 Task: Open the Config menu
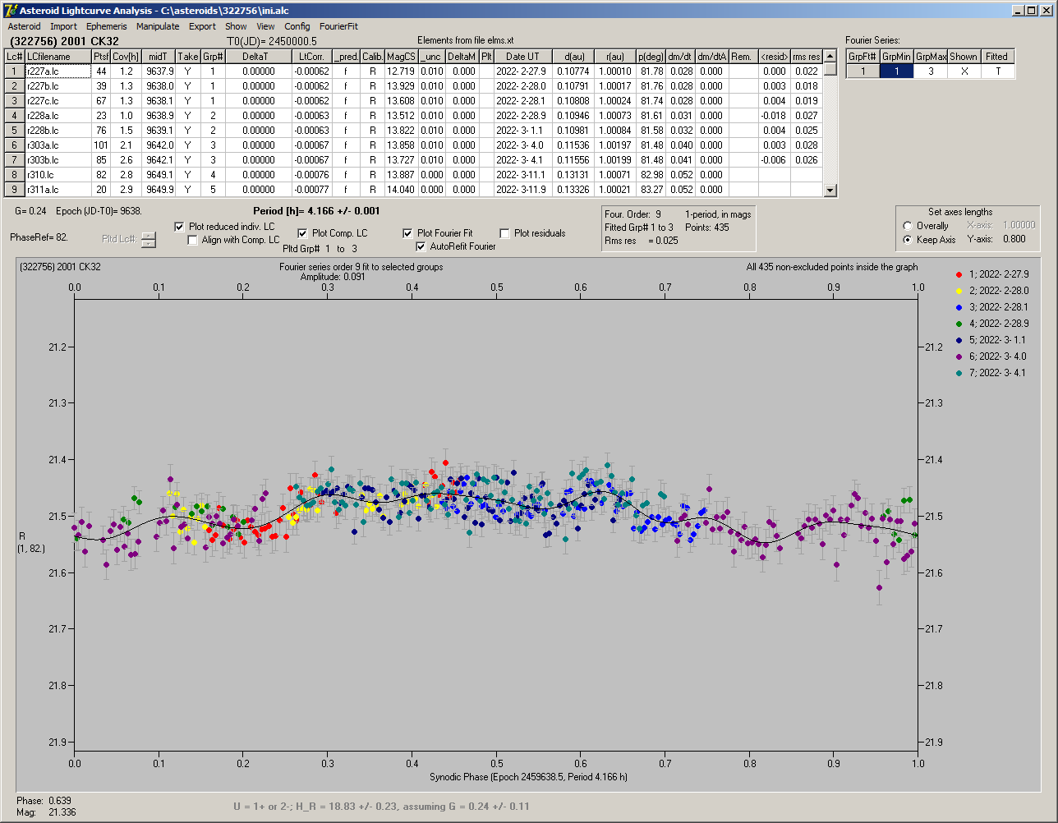coord(297,26)
